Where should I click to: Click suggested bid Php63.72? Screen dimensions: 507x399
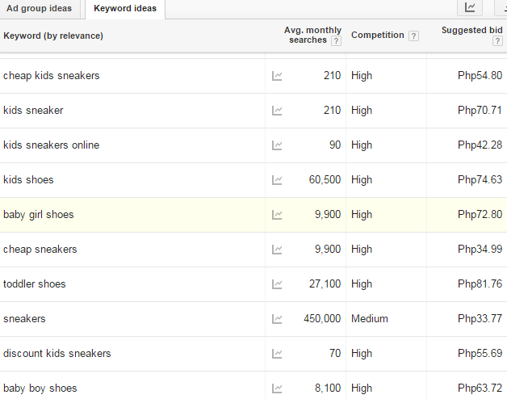pos(480,388)
